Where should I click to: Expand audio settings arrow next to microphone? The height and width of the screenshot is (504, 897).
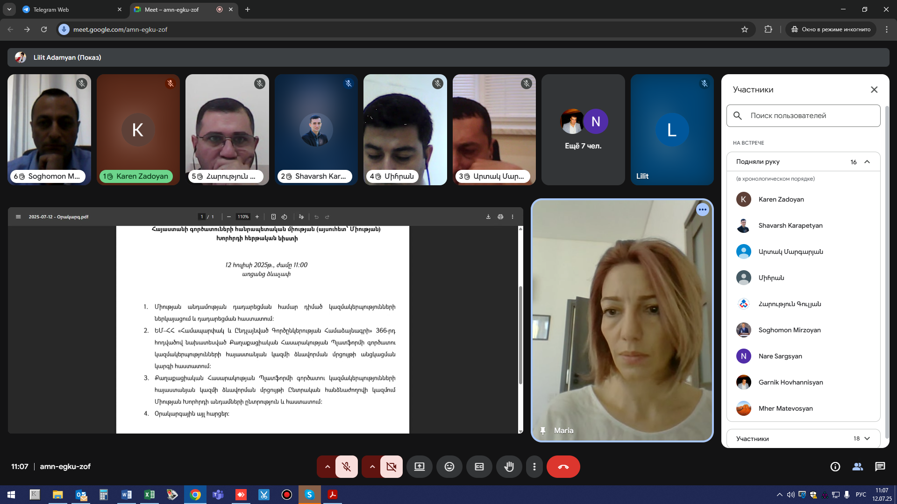(327, 467)
